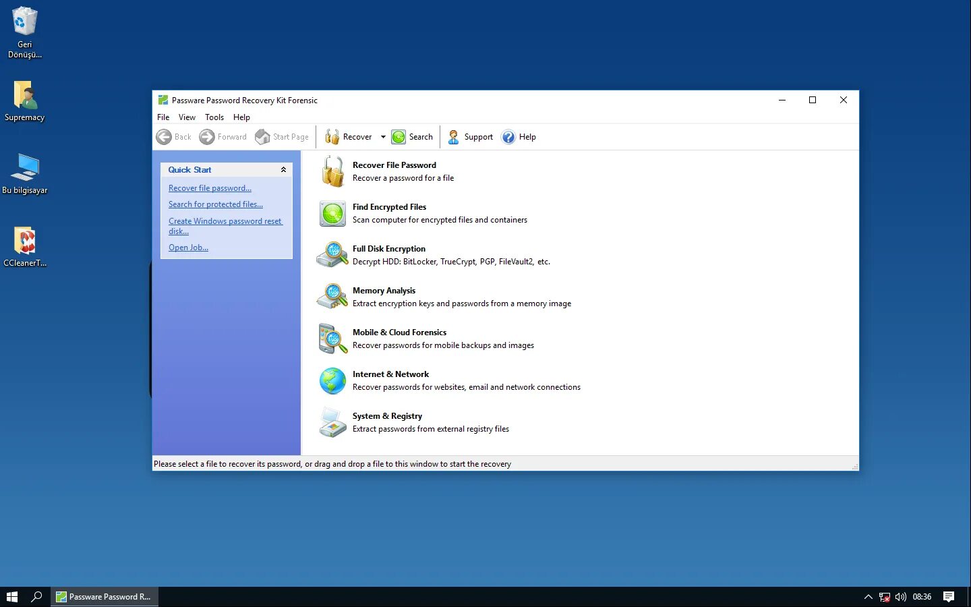The width and height of the screenshot is (971, 607).
Task: Click 'Recover passwords for mobile backups and images'
Action: 443,345
